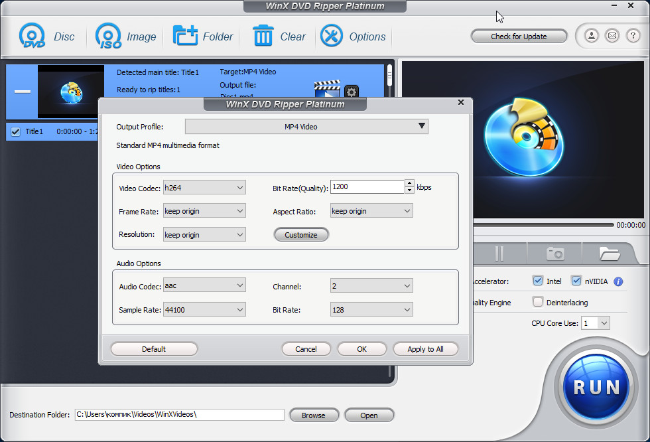Browse for a destination folder

click(313, 415)
